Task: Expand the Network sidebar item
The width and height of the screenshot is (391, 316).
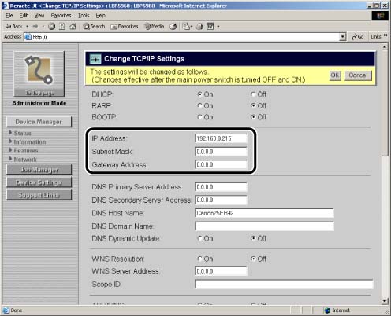Action: click(x=23, y=160)
